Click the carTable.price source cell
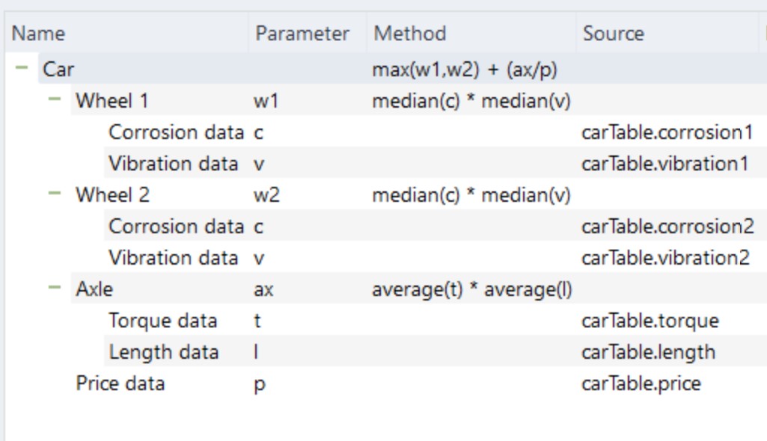Image resolution: width=767 pixels, height=441 pixels. tap(641, 383)
